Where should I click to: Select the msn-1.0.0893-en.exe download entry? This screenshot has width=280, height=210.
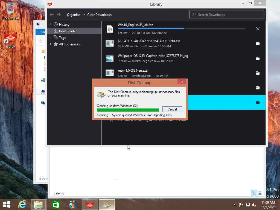tap(183, 73)
